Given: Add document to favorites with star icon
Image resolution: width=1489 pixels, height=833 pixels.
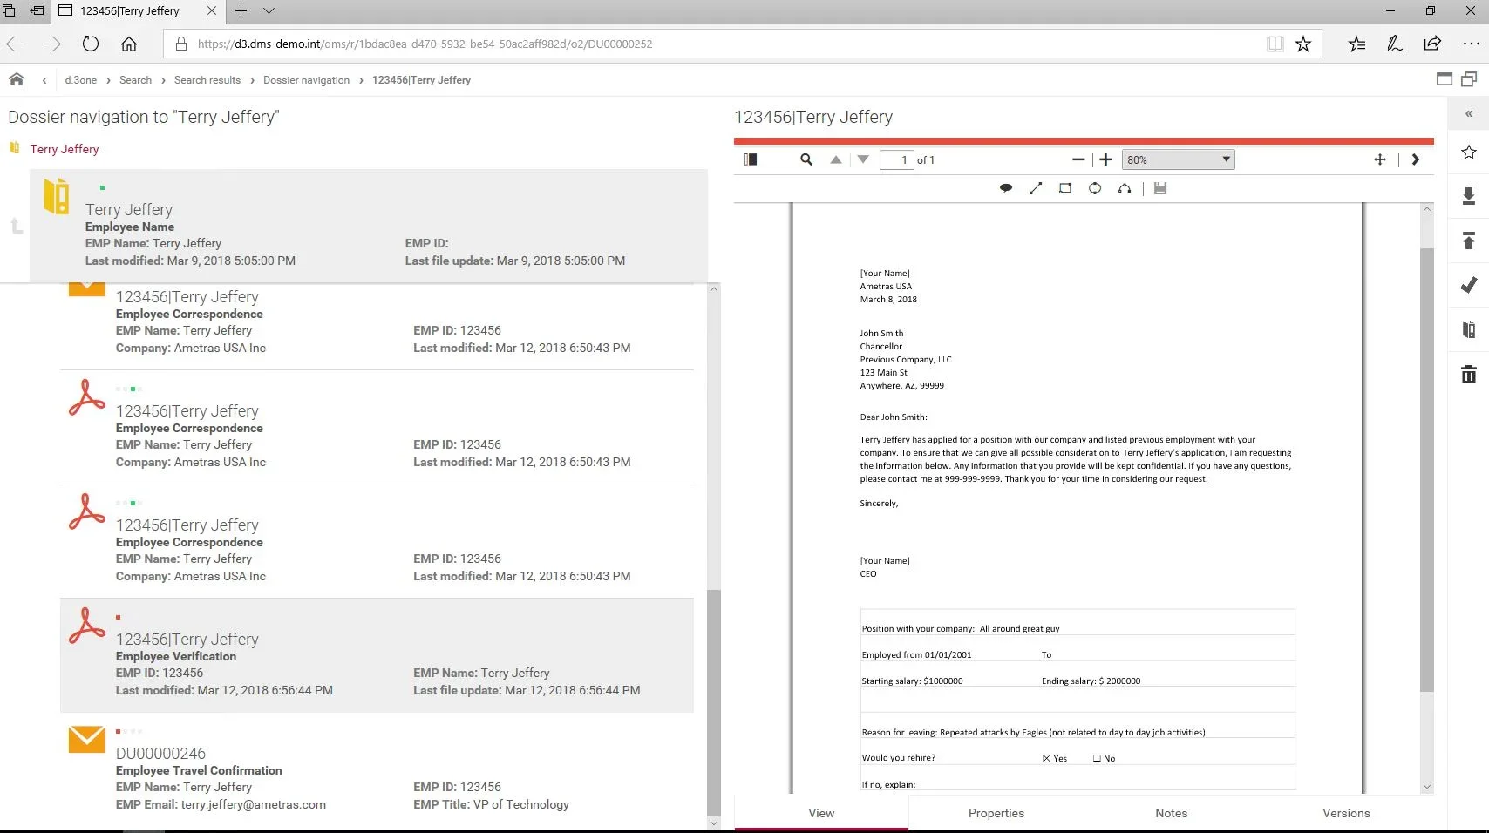Looking at the screenshot, I should (x=1469, y=152).
